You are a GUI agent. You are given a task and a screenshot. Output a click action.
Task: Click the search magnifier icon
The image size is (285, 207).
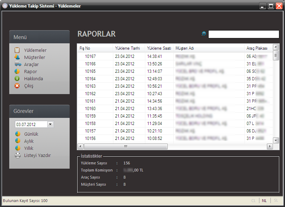[204, 34]
